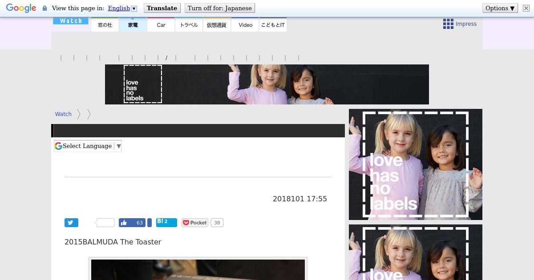Click the lock icon in translate bar
The width and height of the screenshot is (534, 280).
tap(44, 8)
